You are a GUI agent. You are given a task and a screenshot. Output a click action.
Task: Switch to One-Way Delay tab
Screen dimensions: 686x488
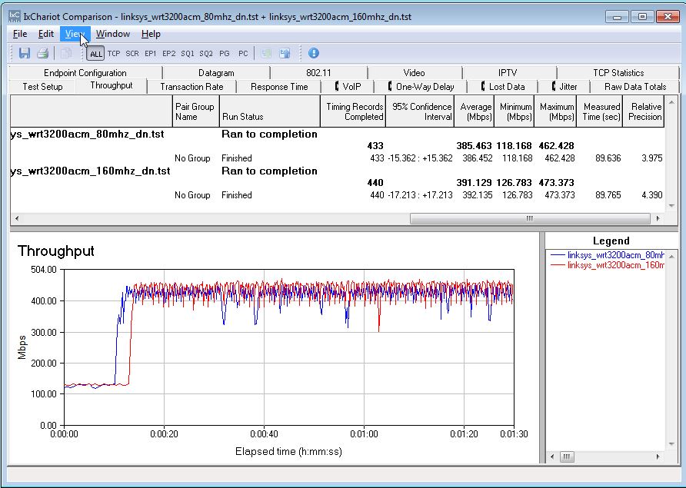(421, 87)
